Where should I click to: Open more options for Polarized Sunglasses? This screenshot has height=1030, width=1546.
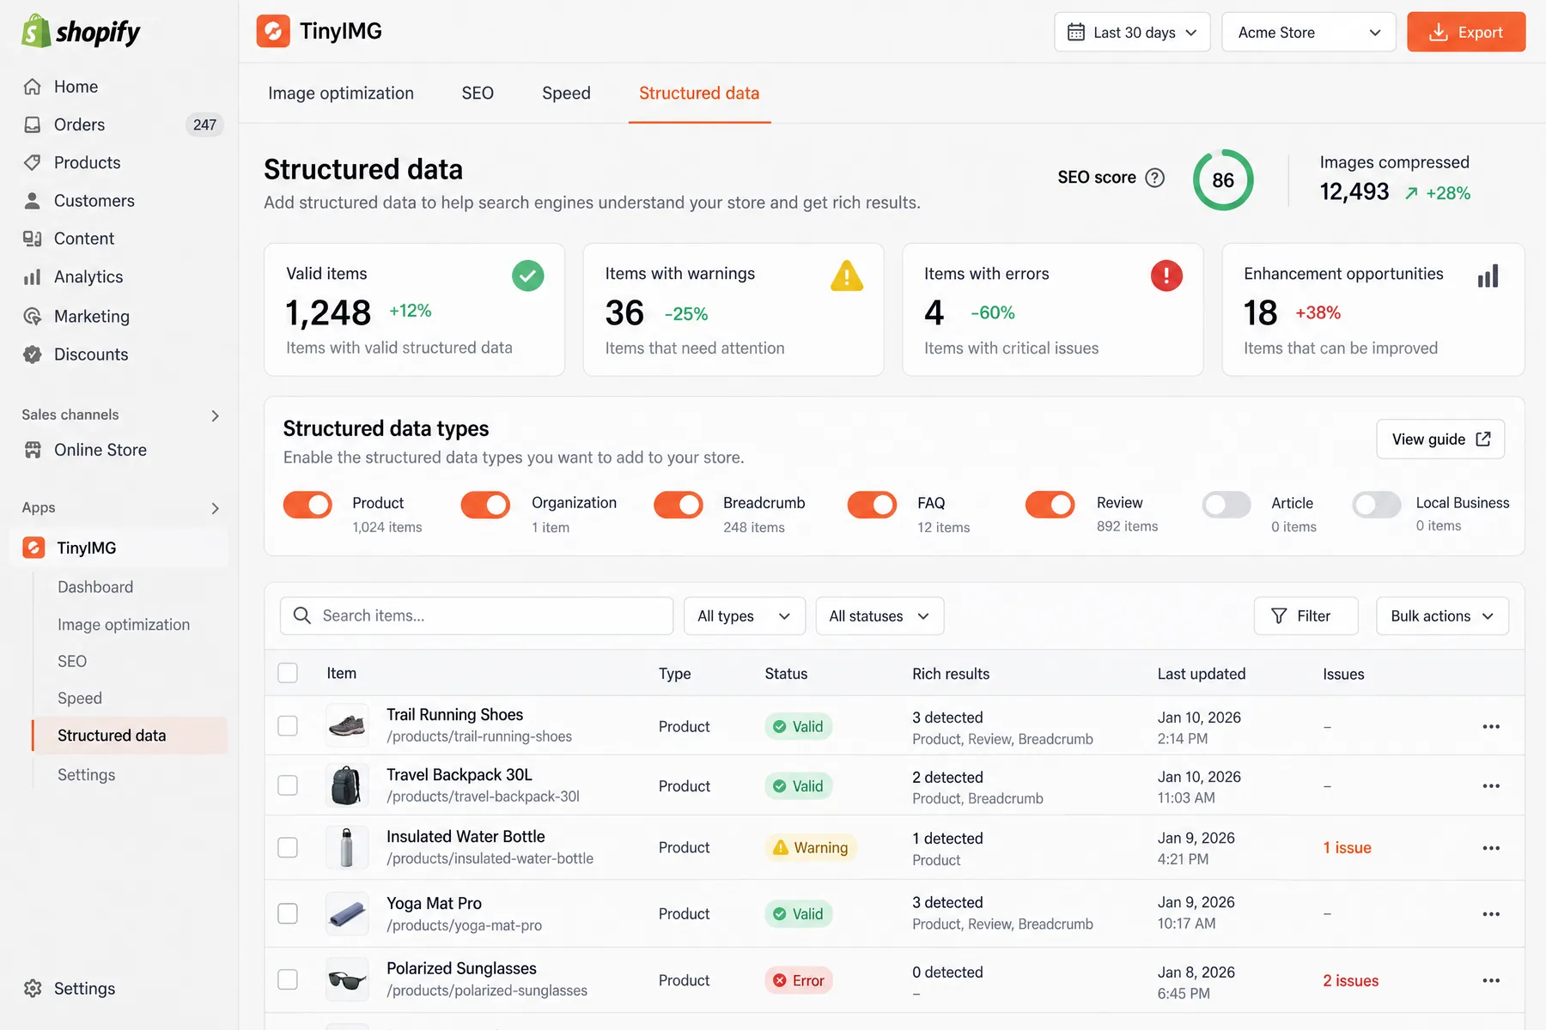[1491, 980]
